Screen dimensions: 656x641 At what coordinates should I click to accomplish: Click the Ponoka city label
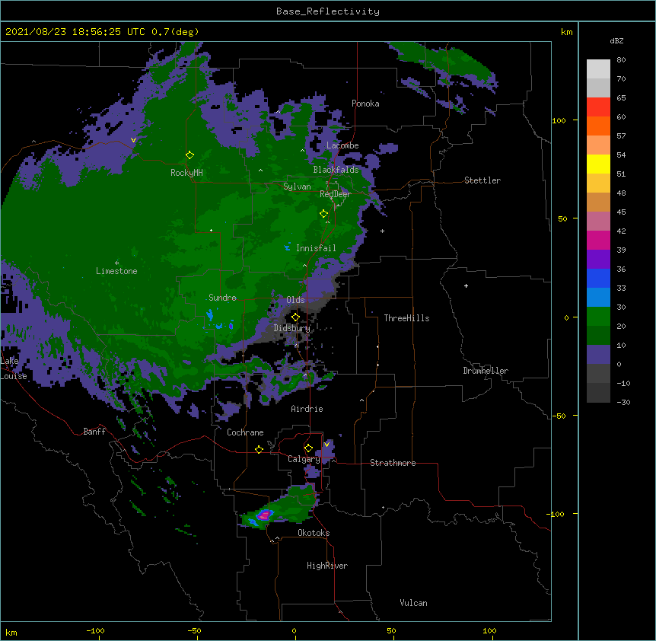365,104
